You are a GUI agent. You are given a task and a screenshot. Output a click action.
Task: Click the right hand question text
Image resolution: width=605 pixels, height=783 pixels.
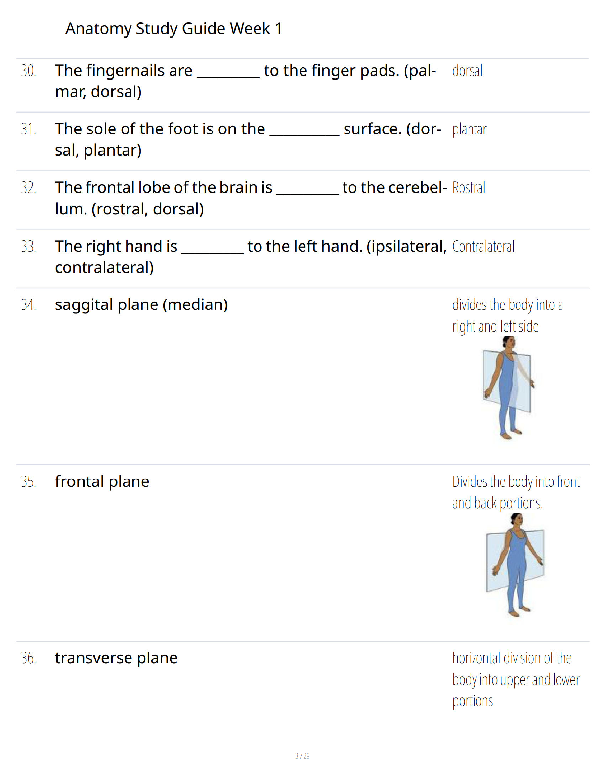[251, 257]
